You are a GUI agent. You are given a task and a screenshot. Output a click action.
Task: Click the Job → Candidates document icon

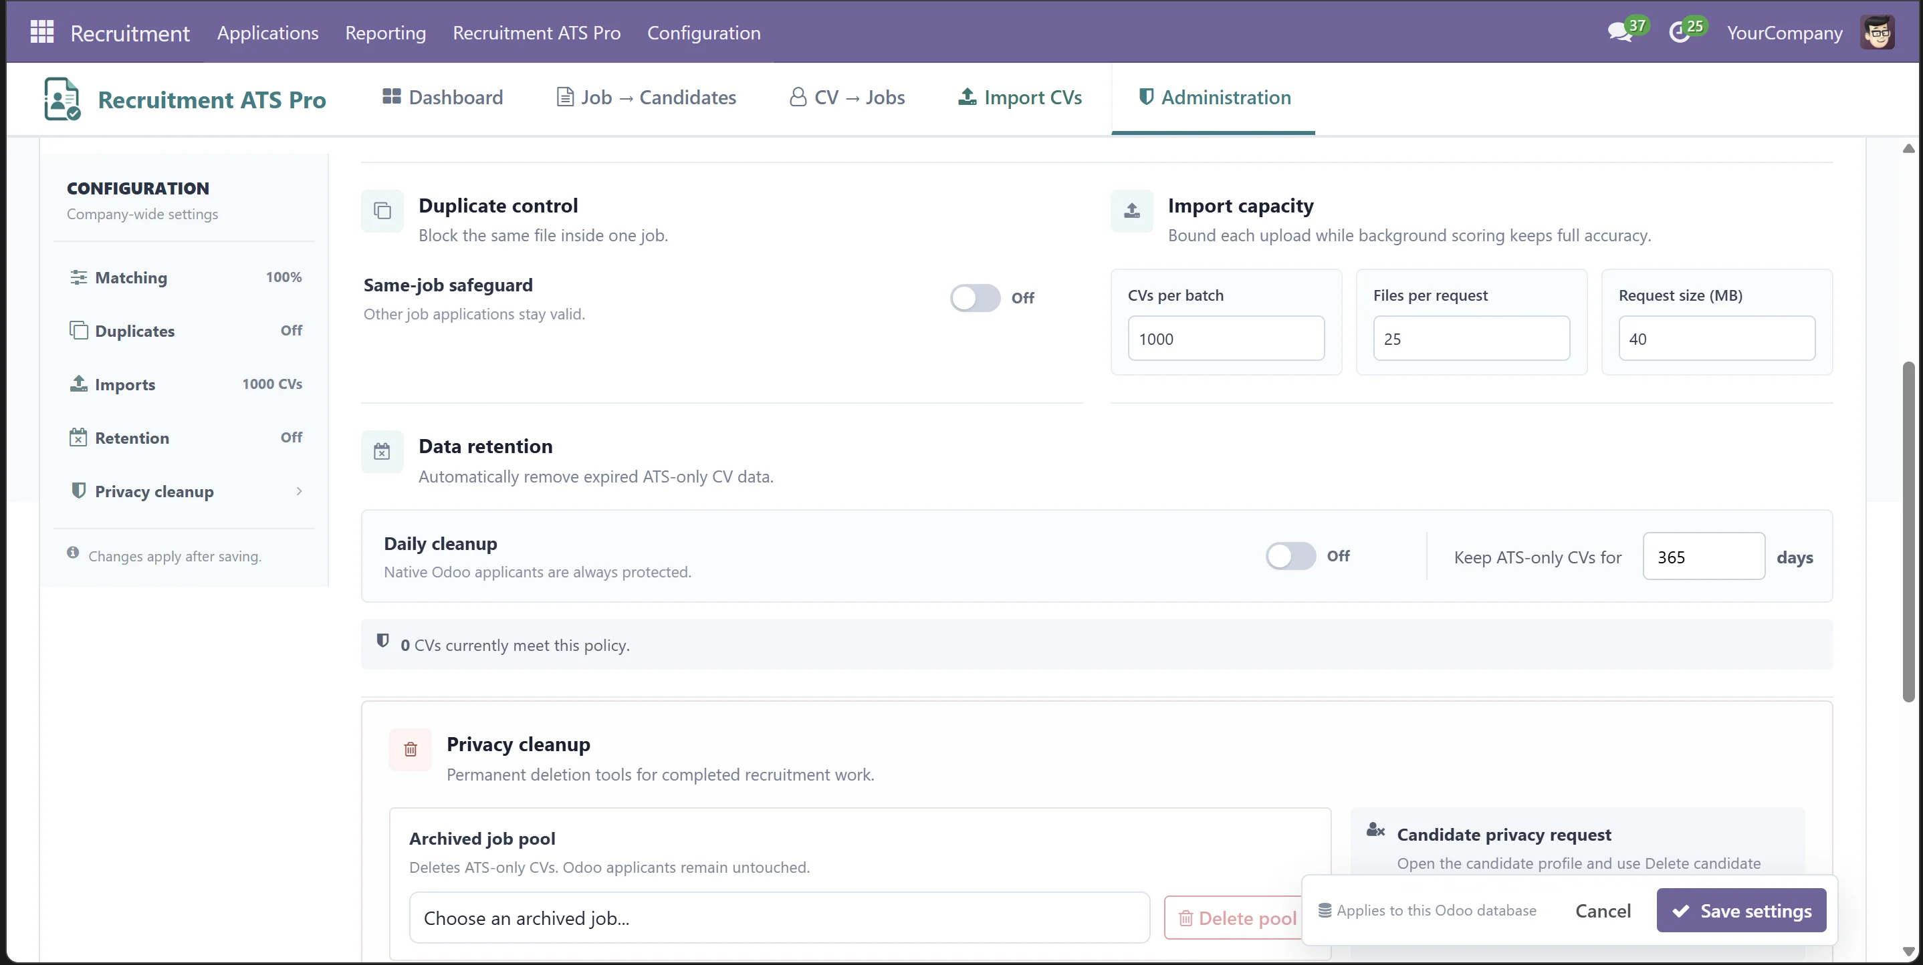[565, 97]
